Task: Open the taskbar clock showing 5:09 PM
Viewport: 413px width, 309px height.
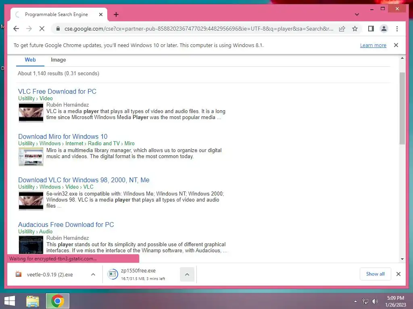Action: [395, 301]
